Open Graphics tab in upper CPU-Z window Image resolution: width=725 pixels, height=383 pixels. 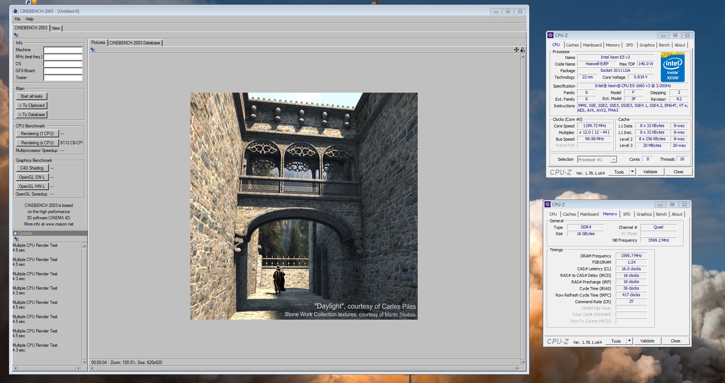(647, 45)
